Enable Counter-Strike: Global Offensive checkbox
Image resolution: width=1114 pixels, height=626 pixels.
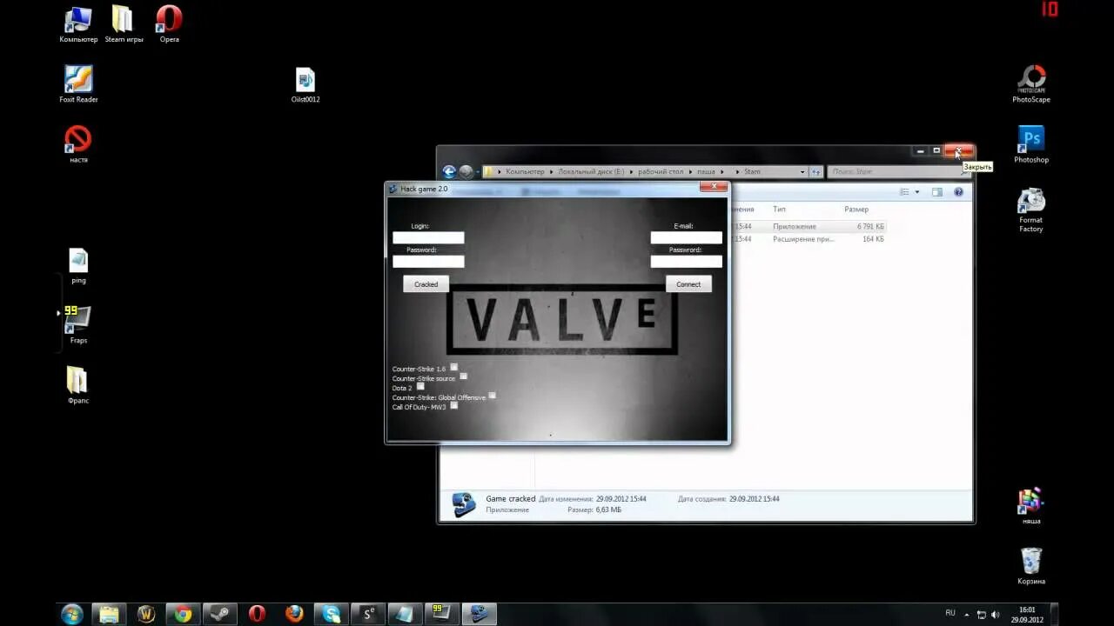pyautogui.click(x=492, y=396)
